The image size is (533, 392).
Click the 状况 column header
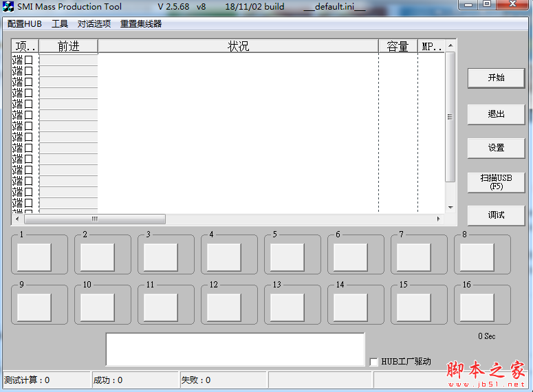click(x=238, y=46)
